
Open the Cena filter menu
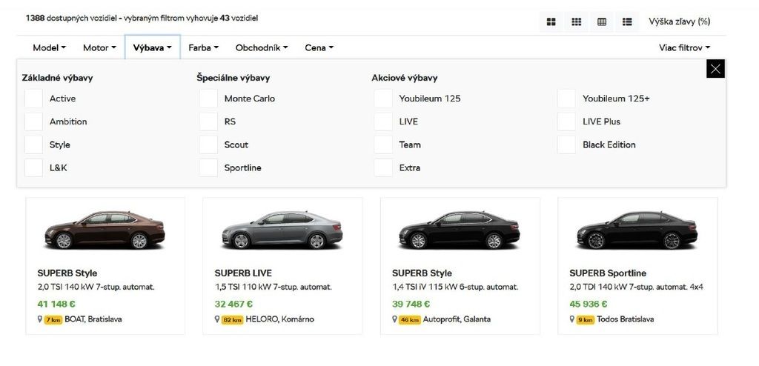[319, 47]
